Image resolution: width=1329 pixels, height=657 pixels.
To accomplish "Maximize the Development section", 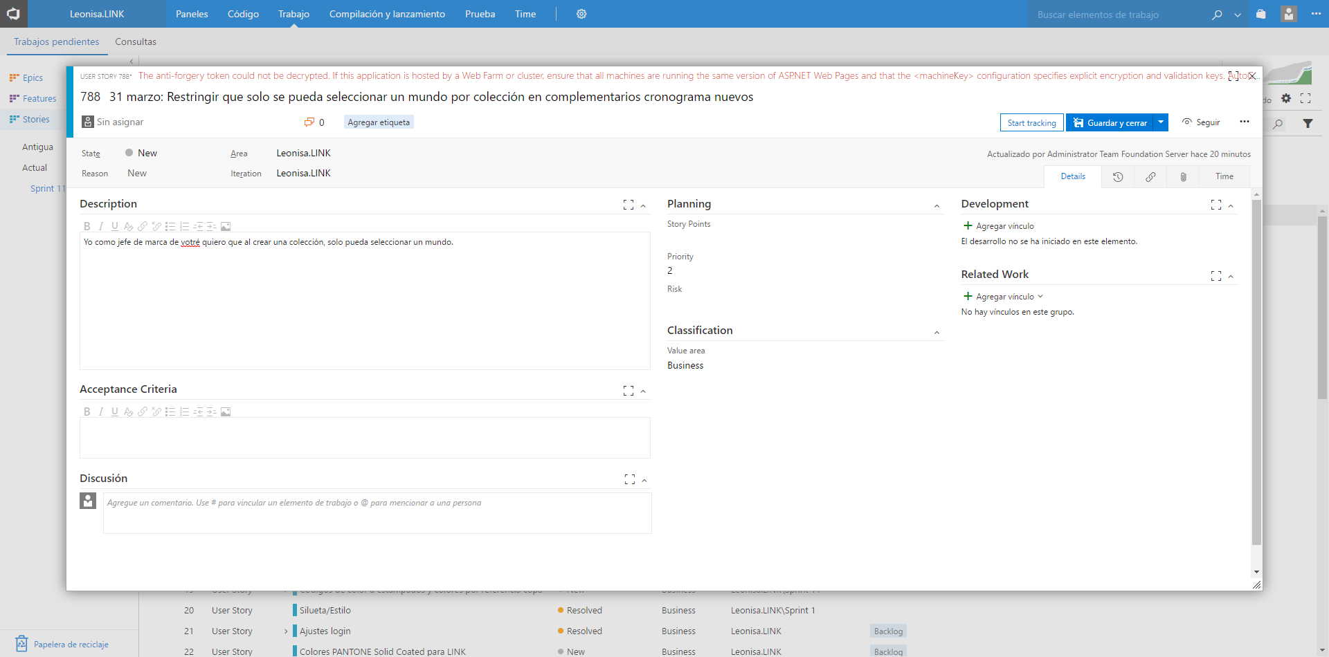I will point(1216,205).
